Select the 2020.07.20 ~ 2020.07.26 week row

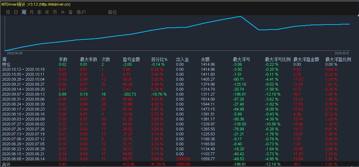(179, 129)
